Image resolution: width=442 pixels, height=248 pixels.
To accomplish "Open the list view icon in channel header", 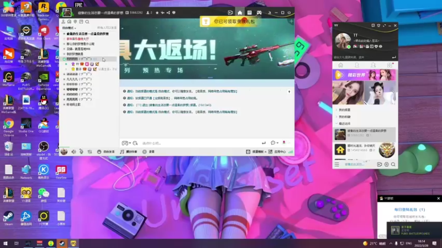I will [250, 13].
